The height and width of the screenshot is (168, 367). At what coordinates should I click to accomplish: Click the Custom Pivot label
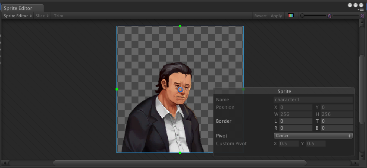(231, 143)
